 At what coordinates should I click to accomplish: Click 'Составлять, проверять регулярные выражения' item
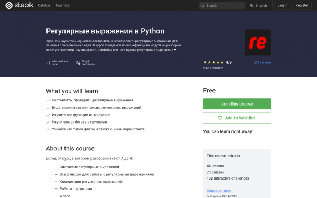tap(92, 100)
